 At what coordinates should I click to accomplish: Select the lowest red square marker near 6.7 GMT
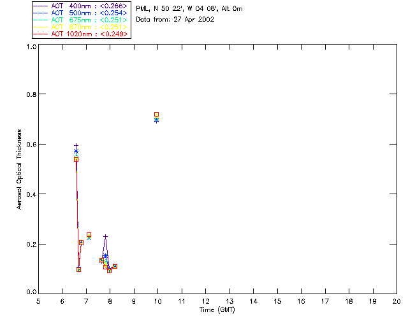tap(78, 269)
